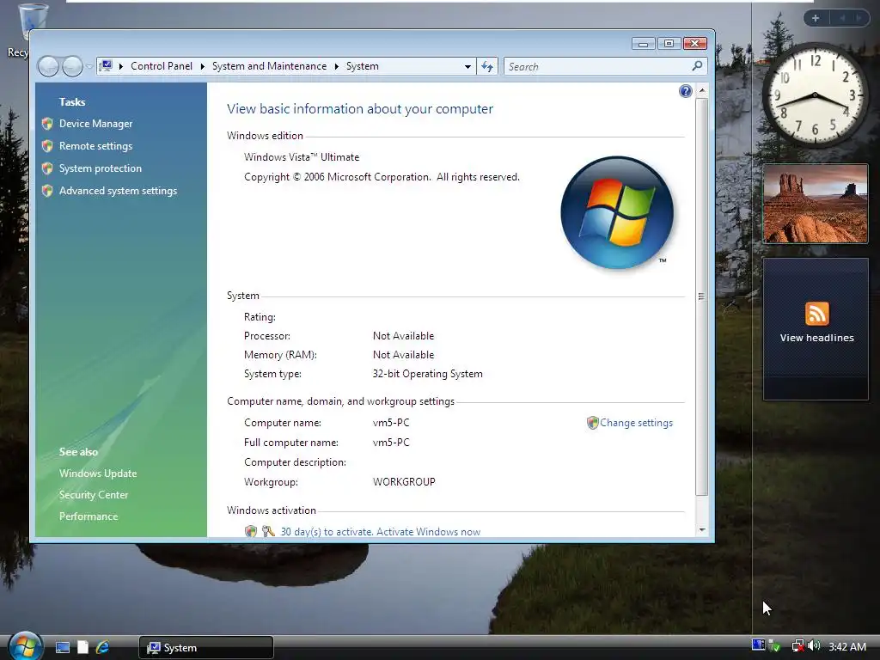Click shield icon beside Advanced system settings
This screenshot has width=880, height=660.
click(x=47, y=191)
